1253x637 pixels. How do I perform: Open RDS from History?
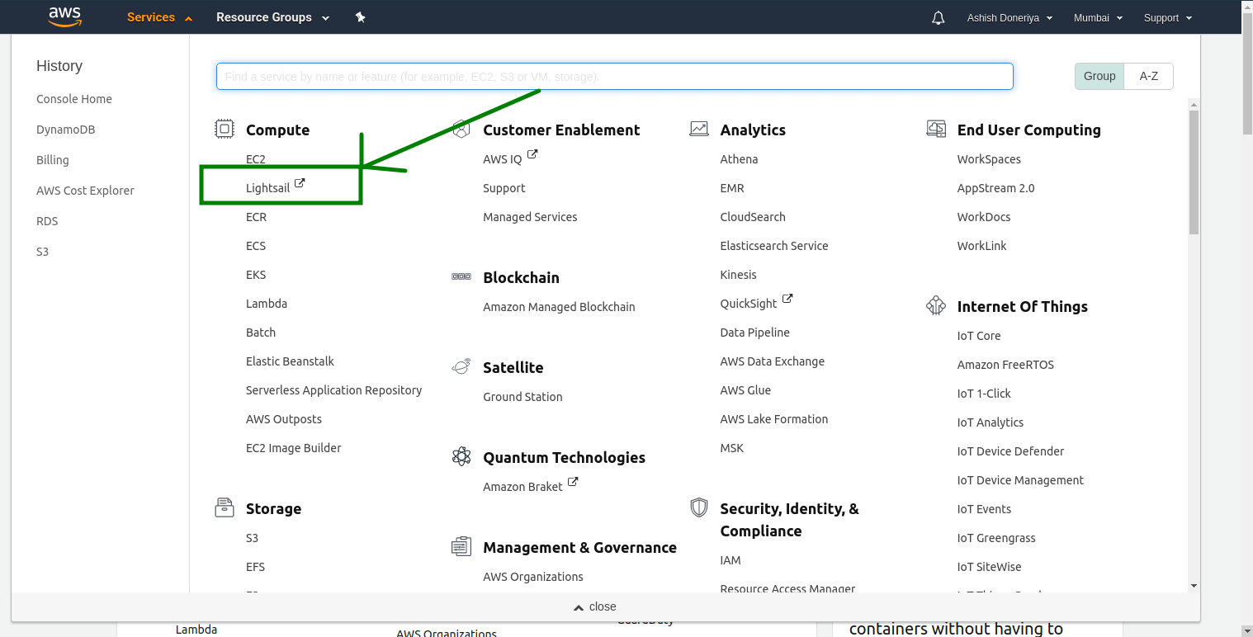(47, 221)
